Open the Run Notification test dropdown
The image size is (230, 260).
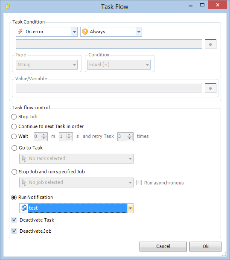130,208
